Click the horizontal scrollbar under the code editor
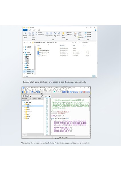The image size is (121, 171). click(66, 135)
